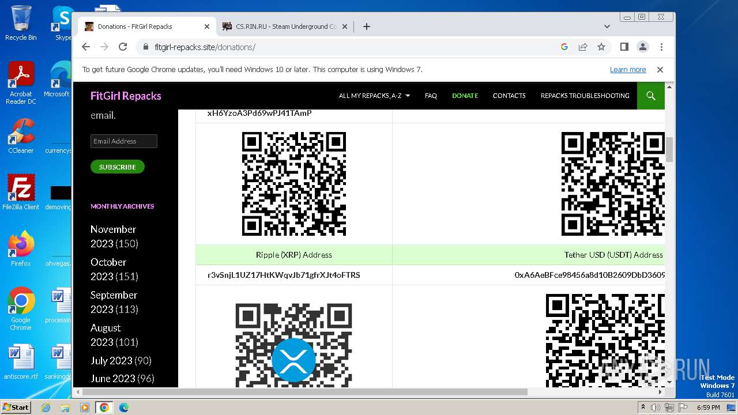The height and width of the screenshot is (415, 738).
Task: Open the Chrome profile menu
Action: (x=643, y=47)
